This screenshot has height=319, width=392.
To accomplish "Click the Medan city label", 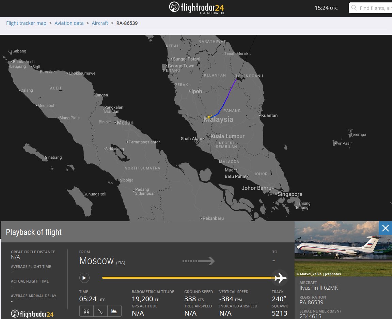I will click(125, 123).
